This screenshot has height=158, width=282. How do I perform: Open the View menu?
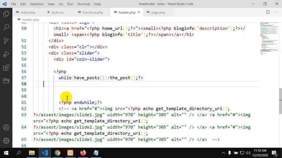51,4
